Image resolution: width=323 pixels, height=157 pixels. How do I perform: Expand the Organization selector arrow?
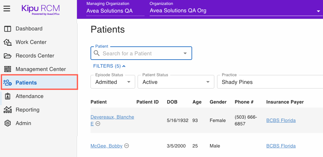click(x=318, y=11)
